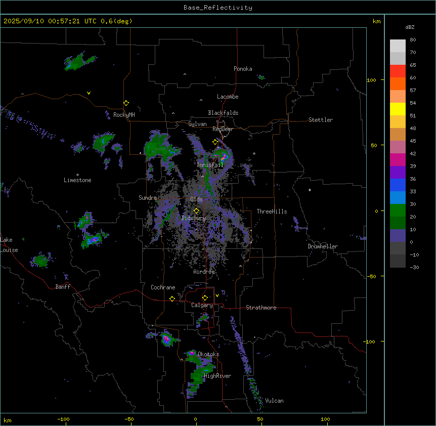Click the Sundre city label

tap(148, 198)
